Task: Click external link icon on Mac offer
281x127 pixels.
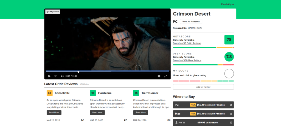Action: click(x=231, y=114)
